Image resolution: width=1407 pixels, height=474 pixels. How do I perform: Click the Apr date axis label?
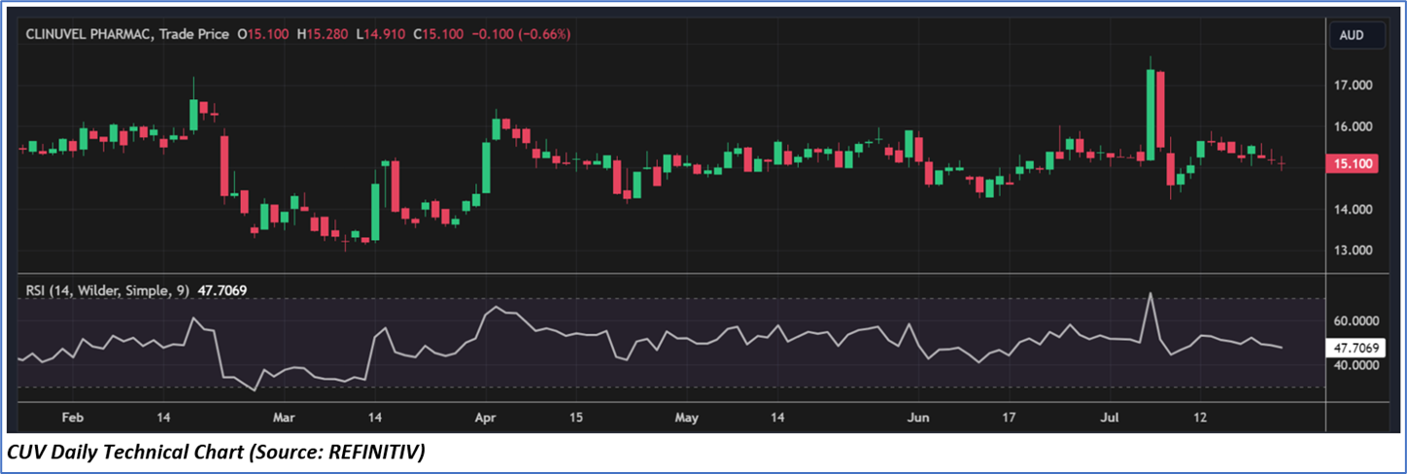(x=487, y=418)
